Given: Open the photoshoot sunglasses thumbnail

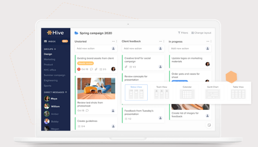Looking at the screenshot, I should click(96, 89).
